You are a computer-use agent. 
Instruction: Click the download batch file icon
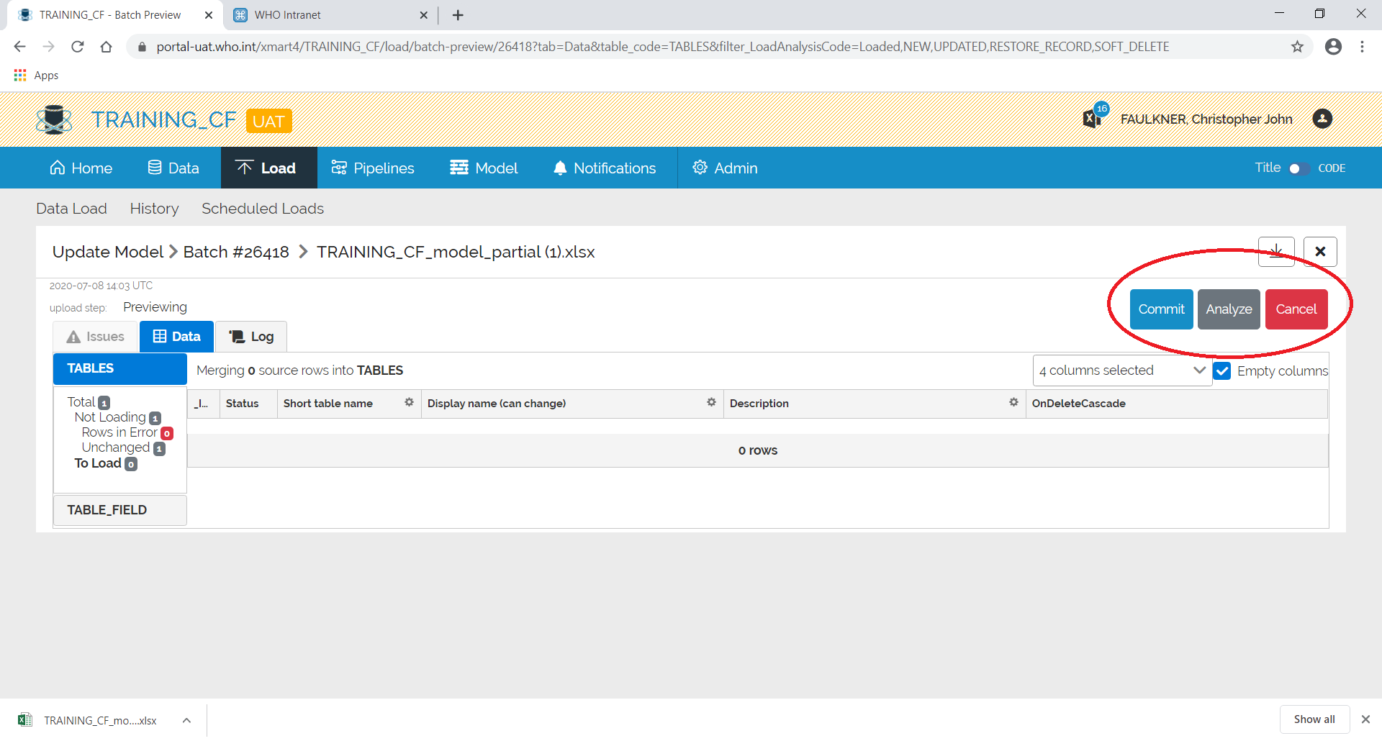tap(1276, 252)
